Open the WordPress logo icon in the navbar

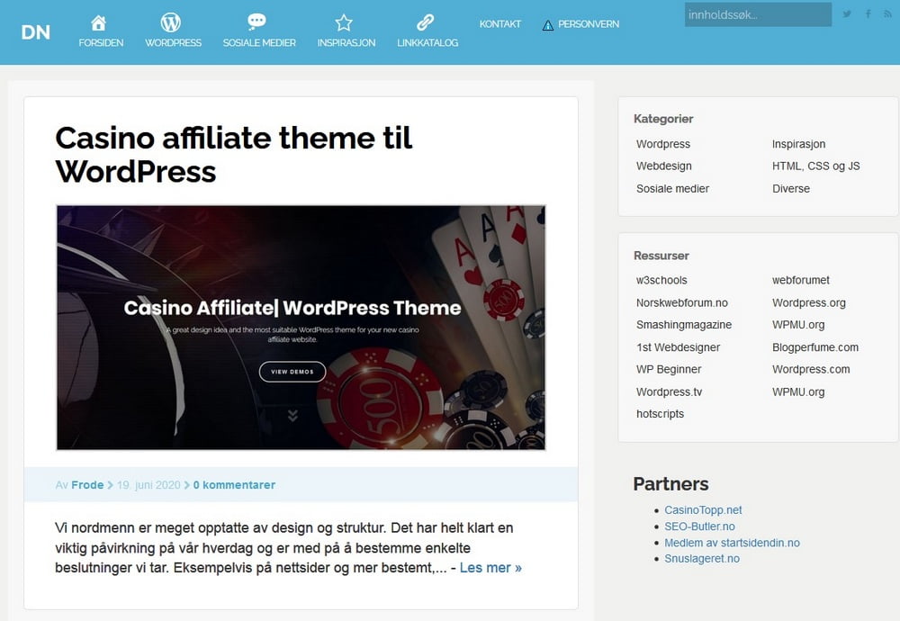click(170, 22)
